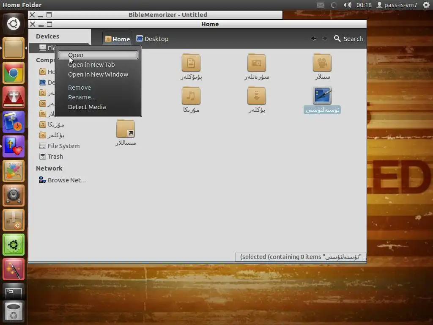Open the sound volume indicator

point(347,5)
